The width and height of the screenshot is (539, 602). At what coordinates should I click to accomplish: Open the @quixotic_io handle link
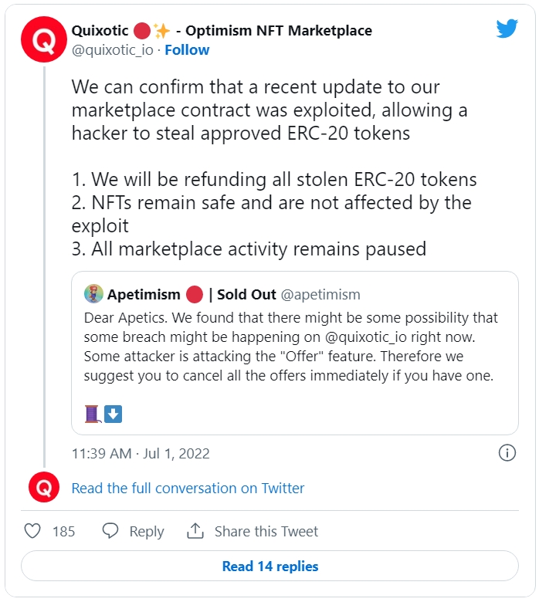[x=113, y=50]
